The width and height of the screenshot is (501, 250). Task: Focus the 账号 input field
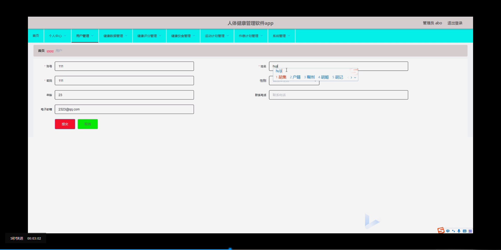124,66
